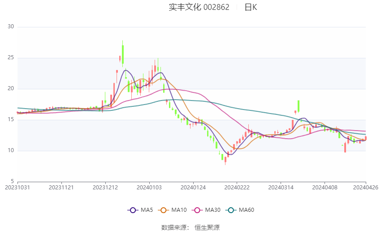
Task: Toggle the MA5 legend series
Action: (140, 210)
